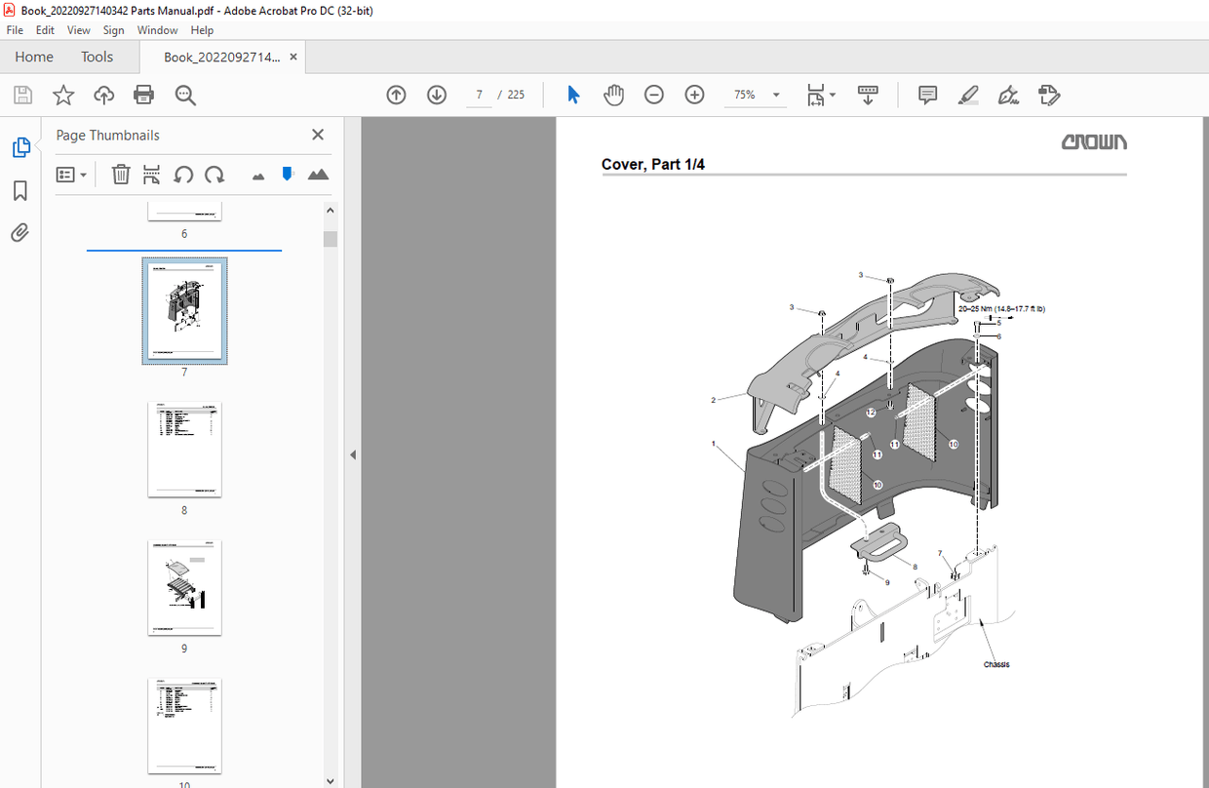Zoom out using the minus icon
The height and width of the screenshot is (788, 1209).
653,95
